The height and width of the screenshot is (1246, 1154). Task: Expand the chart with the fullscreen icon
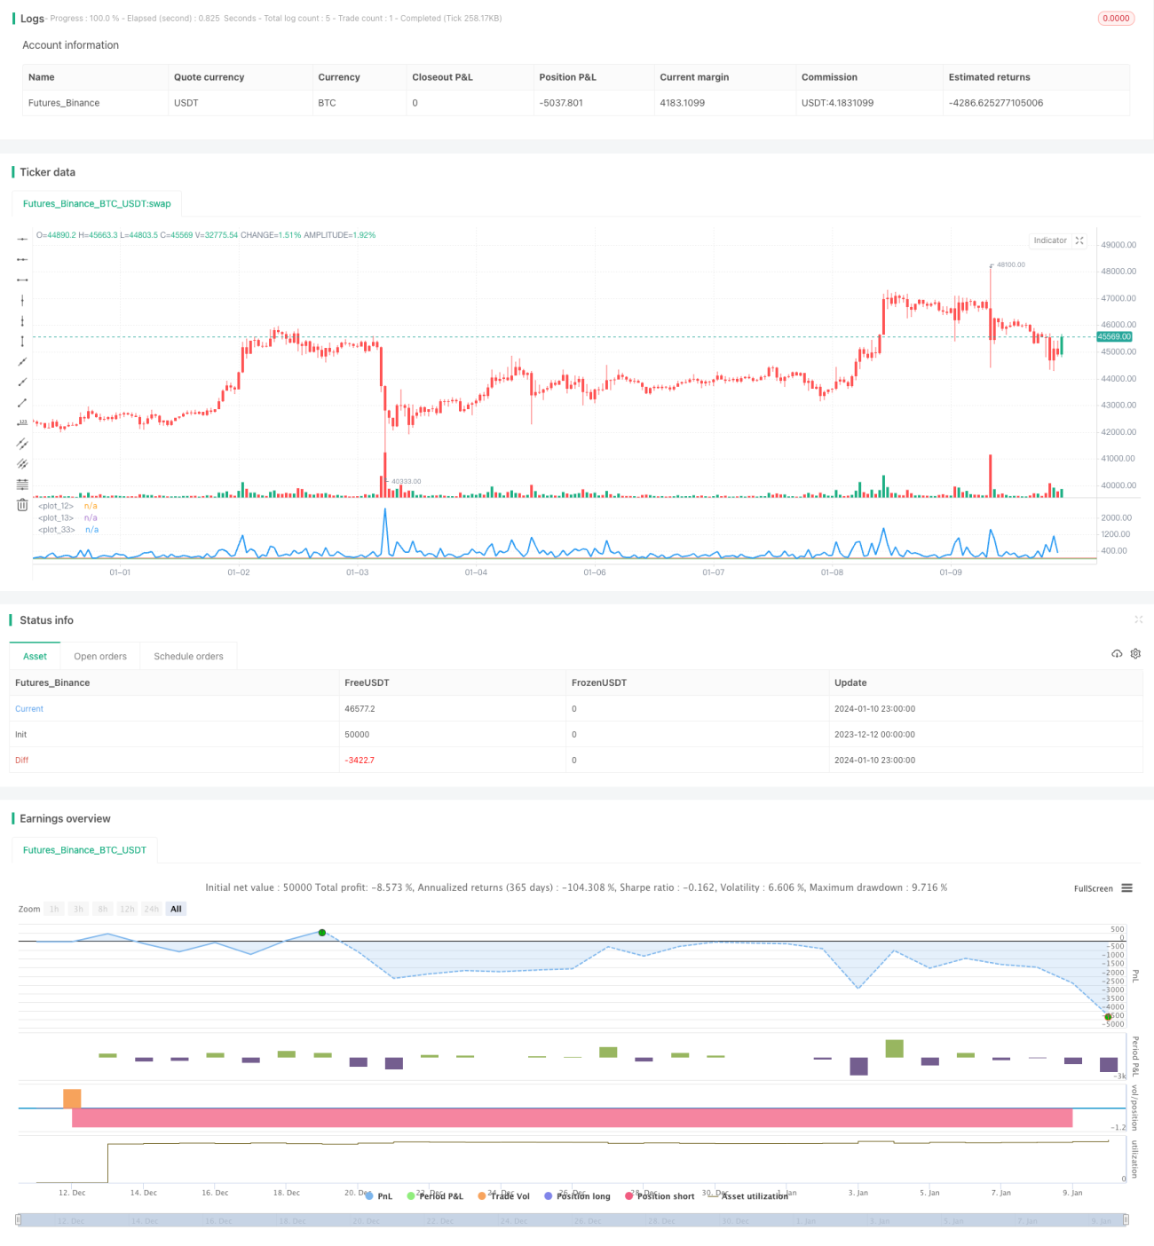tap(1079, 241)
